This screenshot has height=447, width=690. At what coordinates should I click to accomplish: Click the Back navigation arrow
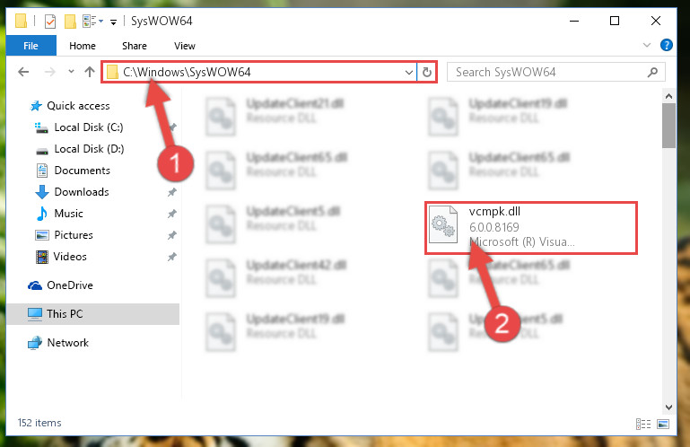pos(23,72)
